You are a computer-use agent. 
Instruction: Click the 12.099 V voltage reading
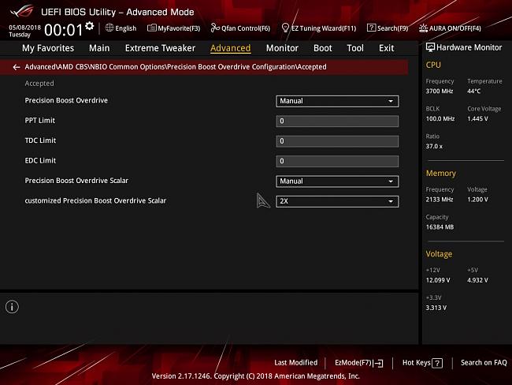[438, 280]
